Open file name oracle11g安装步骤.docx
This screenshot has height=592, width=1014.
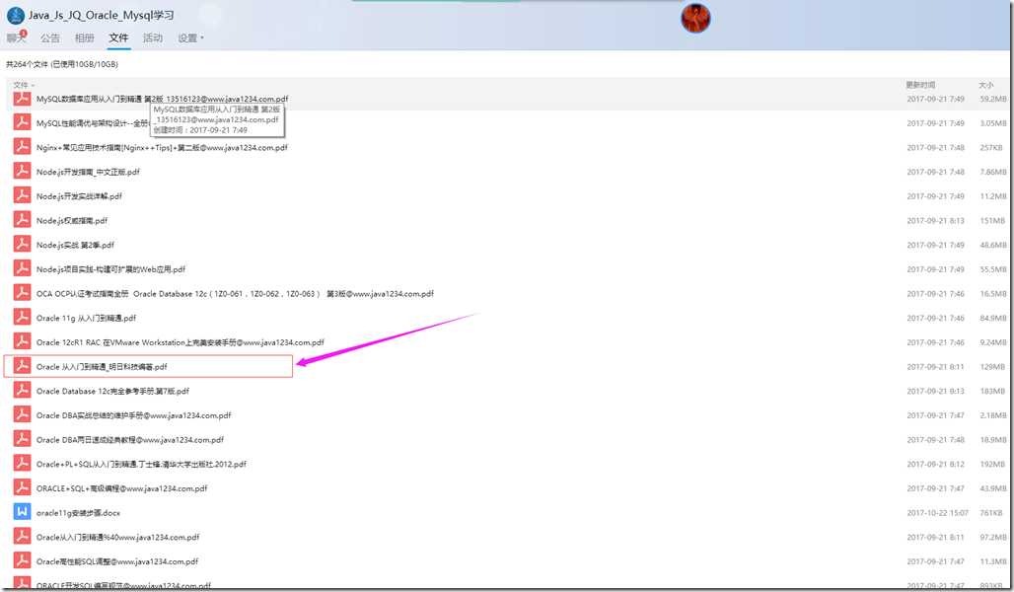coord(78,513)
